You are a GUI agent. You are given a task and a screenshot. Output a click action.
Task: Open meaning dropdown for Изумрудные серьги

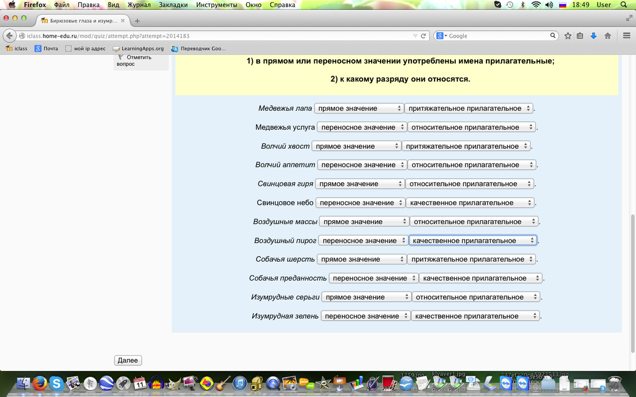click(x=366, y=297)
